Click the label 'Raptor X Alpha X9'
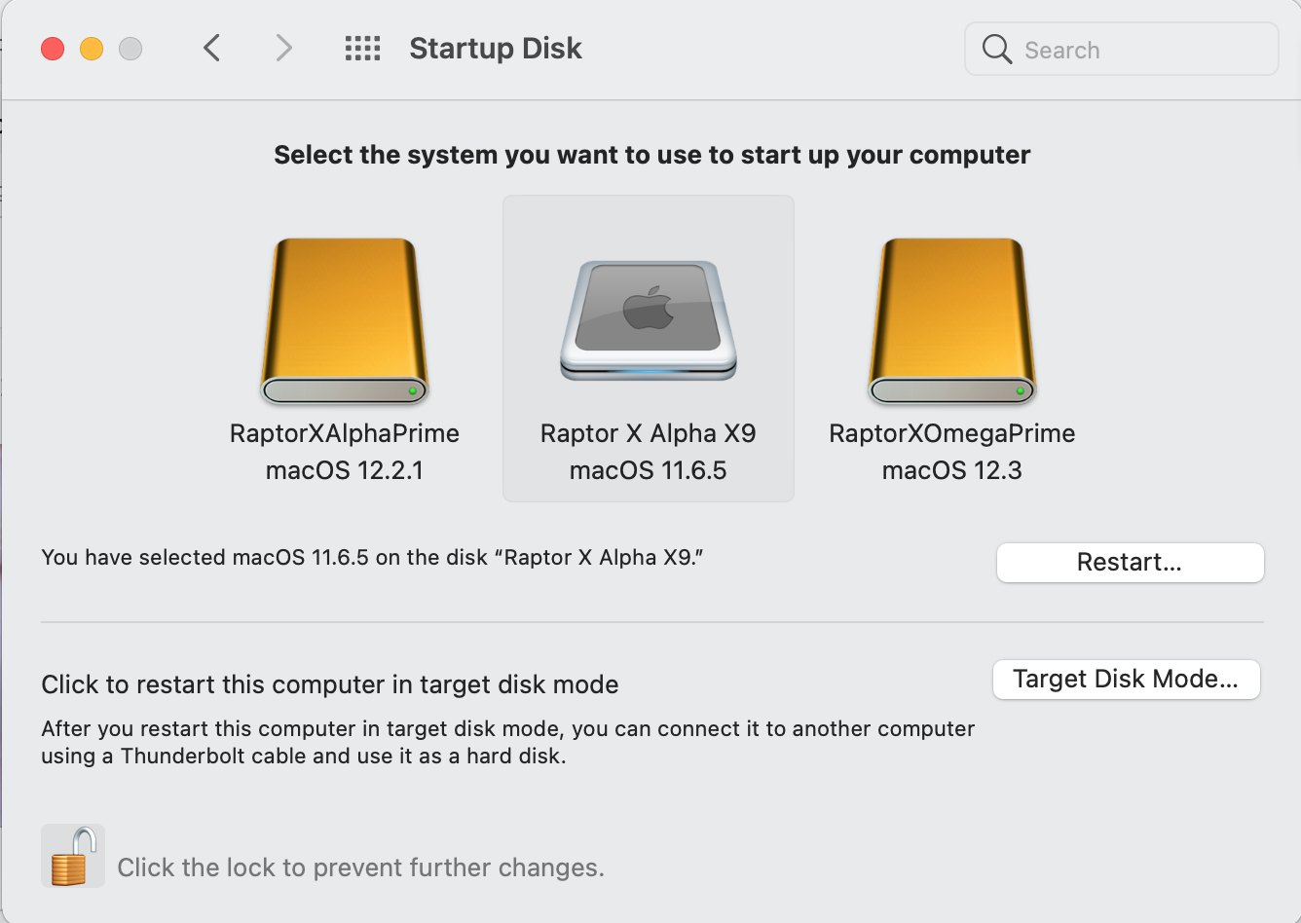Screen dimensions: 1301x923 pyautogui.click(x=649, y=433)
